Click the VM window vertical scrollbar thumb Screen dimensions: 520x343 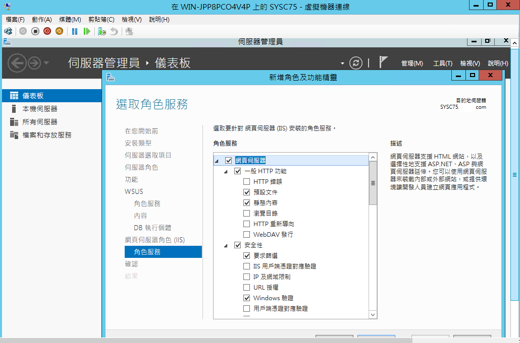click(514, 175)
